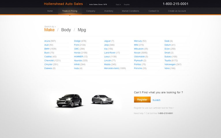Browse Subaru vehicles
This screenshot has height=138, width=221.
point(168,56)
